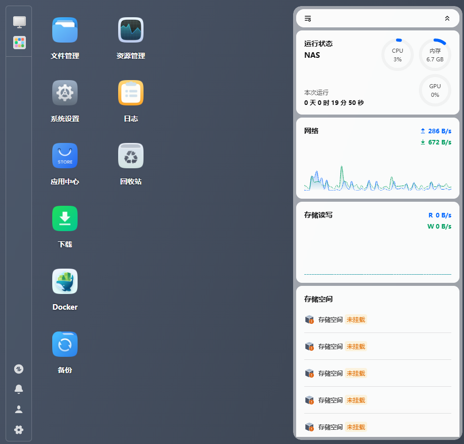Screen dimensions: 464x444
Task: Open the 应用中心 app store
Action: [65, 156]
